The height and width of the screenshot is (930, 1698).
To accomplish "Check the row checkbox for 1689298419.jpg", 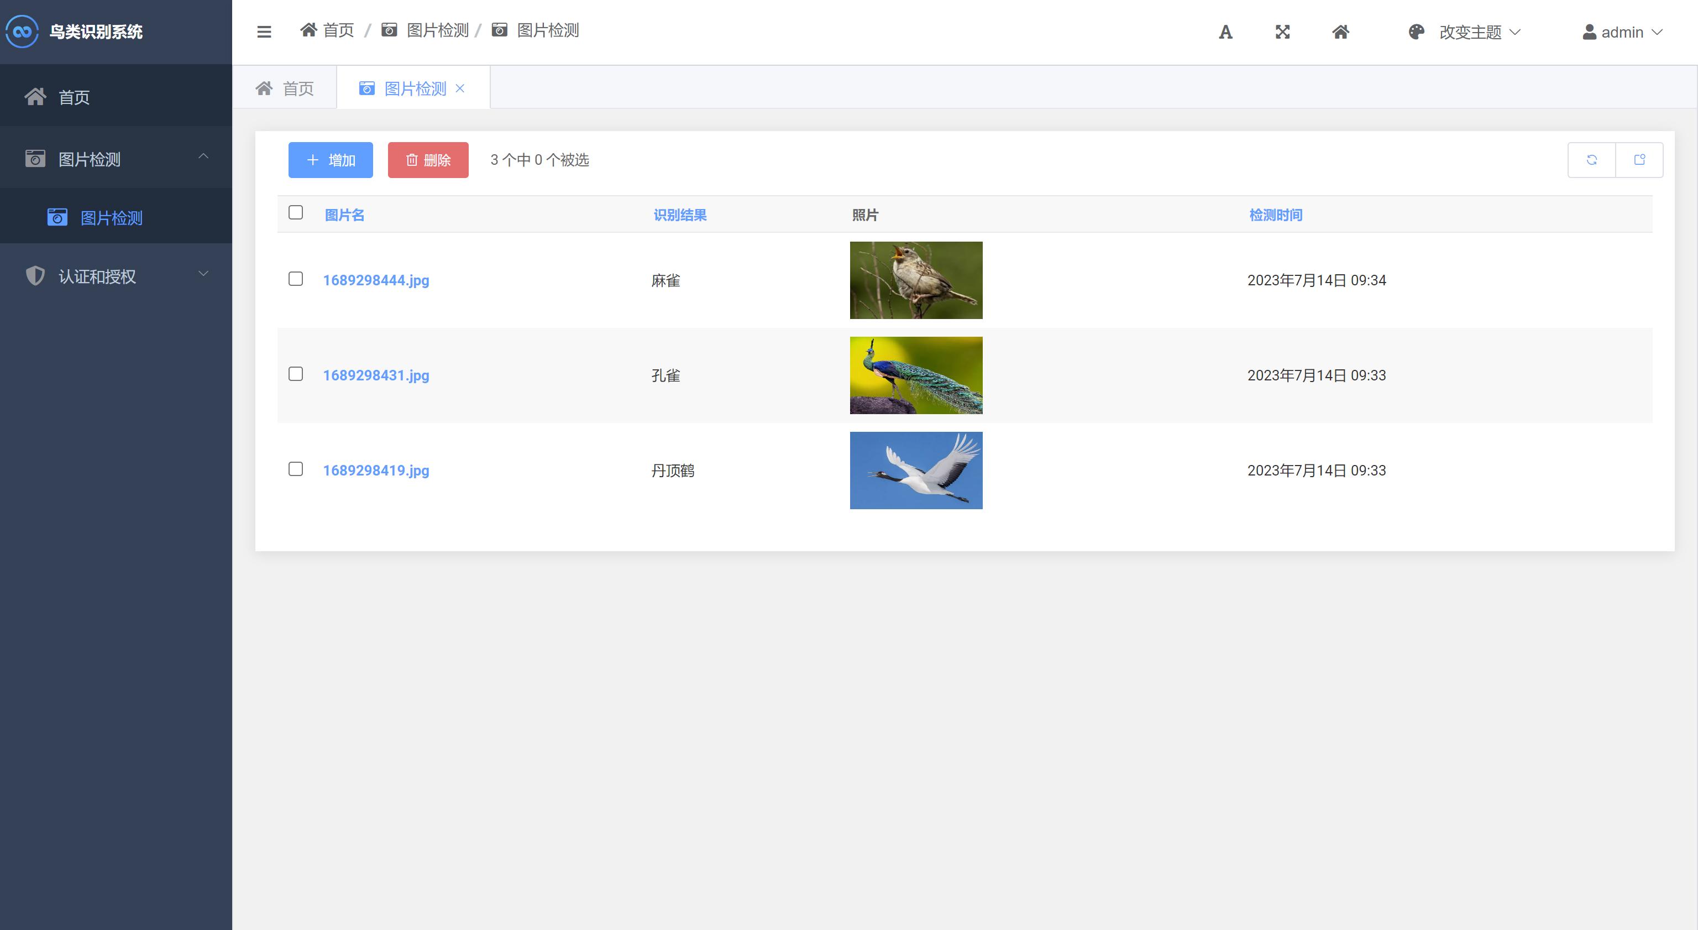I will [295, 469].
